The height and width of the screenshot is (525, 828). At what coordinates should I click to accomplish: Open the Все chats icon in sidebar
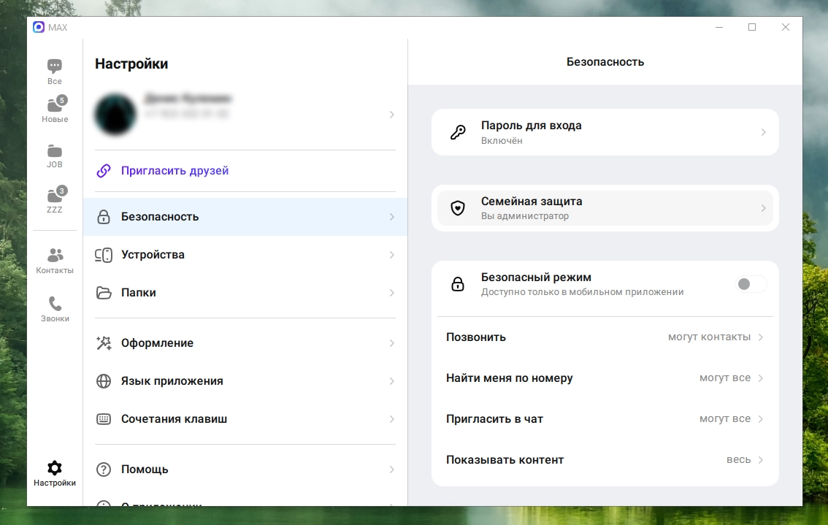(55, 68)
